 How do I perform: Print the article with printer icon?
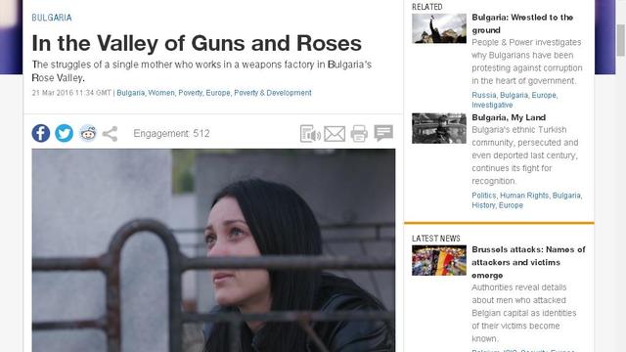click(359, 134)
